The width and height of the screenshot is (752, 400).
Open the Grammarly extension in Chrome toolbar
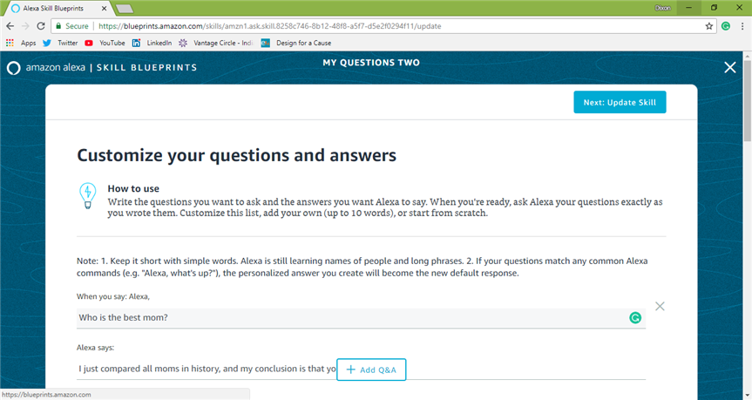726,26
